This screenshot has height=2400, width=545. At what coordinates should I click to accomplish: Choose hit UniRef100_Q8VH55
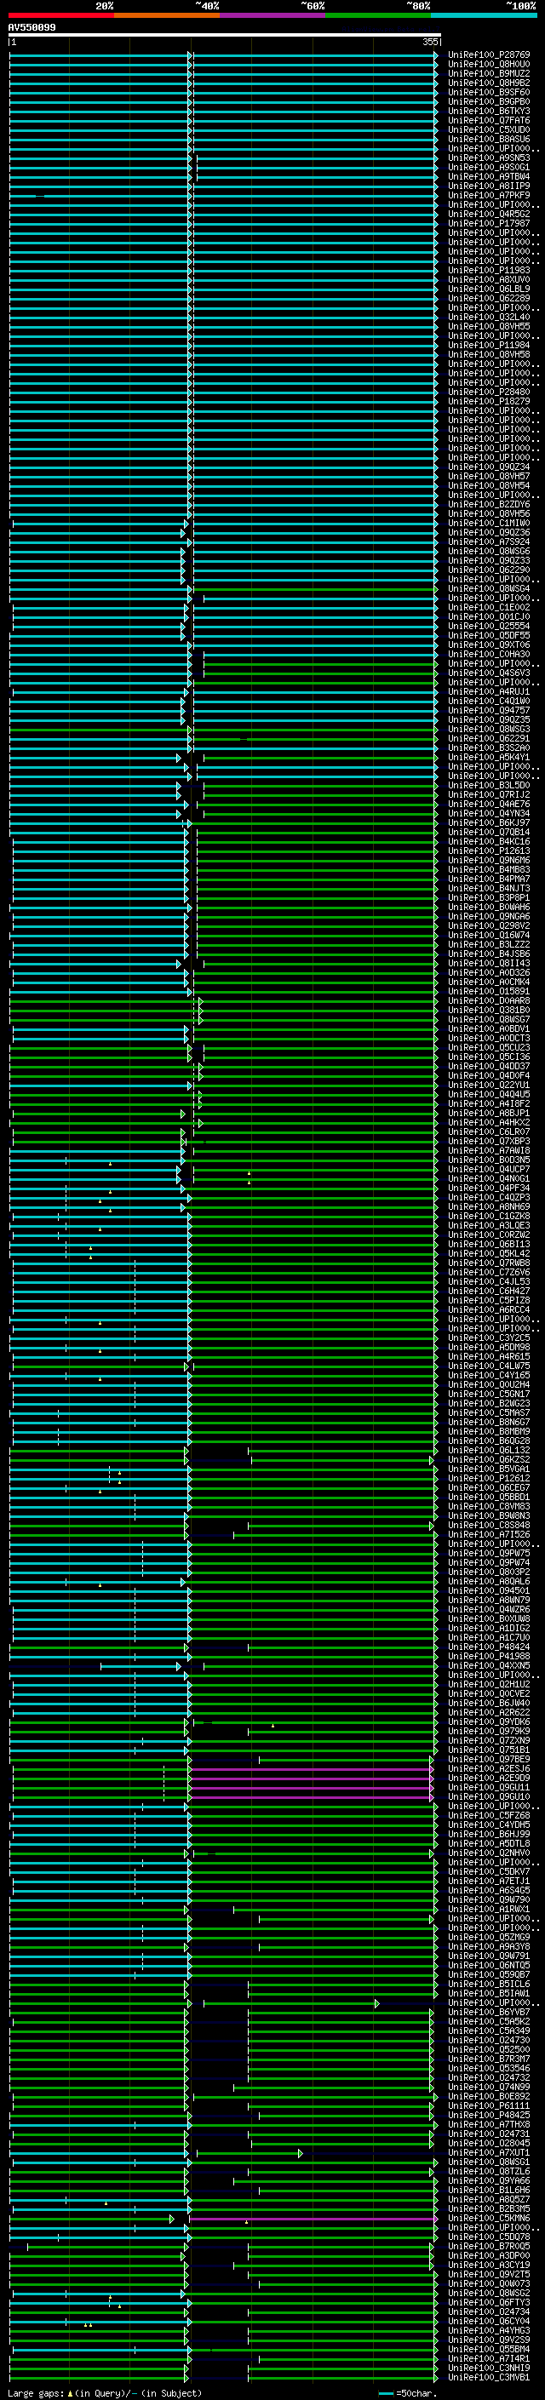(x=489, y=326)
